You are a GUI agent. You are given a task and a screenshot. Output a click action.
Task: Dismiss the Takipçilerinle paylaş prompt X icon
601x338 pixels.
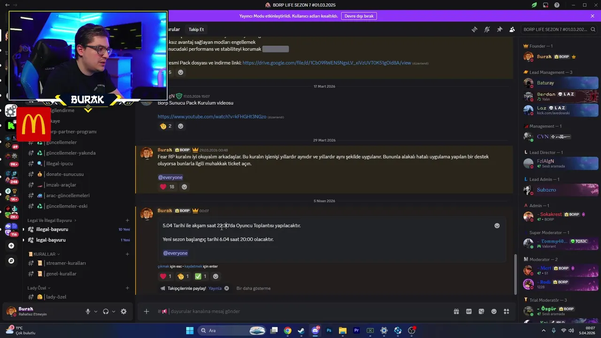226,288
